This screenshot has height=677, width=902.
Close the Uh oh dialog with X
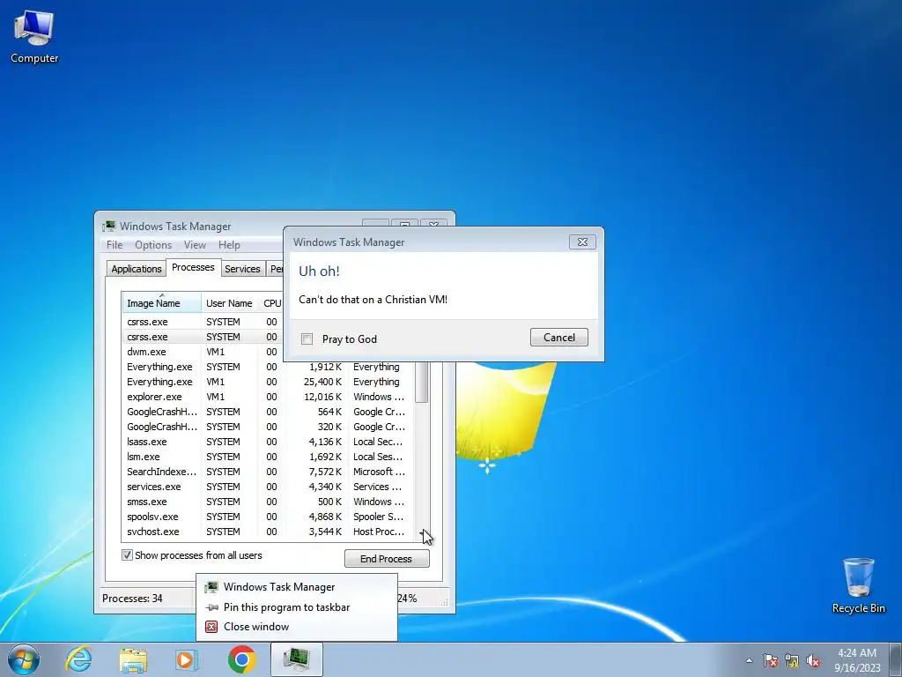(582, 242)
